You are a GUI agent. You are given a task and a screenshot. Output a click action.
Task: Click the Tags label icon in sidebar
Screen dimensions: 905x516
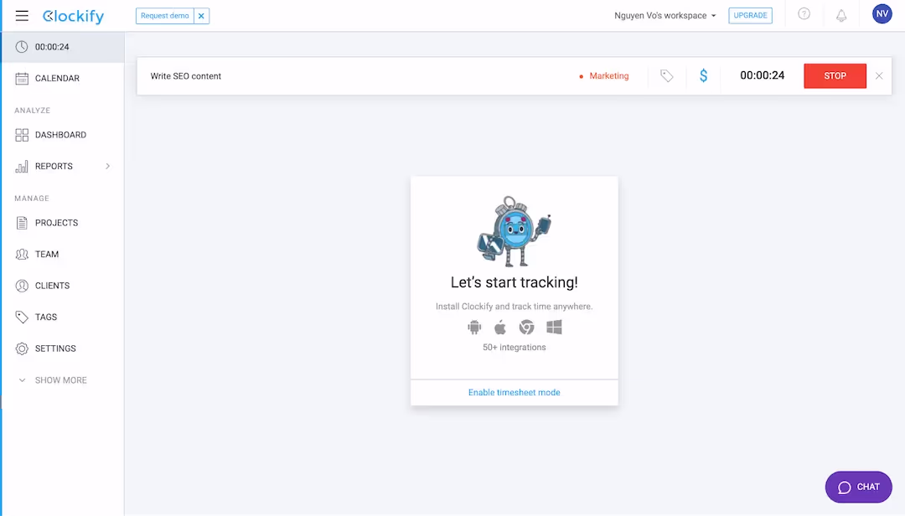22,317
